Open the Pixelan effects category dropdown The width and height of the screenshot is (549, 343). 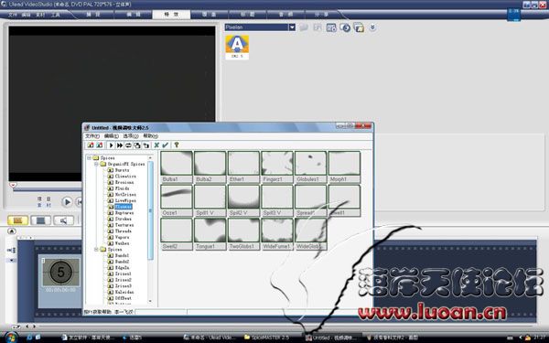[x=292, y=27]
